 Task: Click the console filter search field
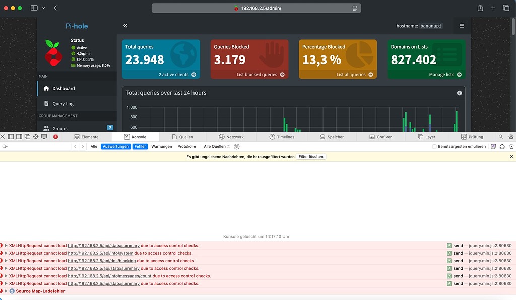click(x=36, y=147)
